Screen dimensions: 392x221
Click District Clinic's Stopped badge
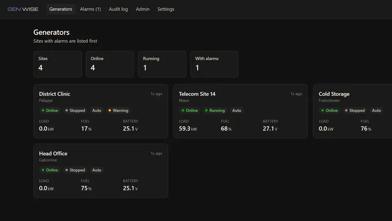pos(75,110)
